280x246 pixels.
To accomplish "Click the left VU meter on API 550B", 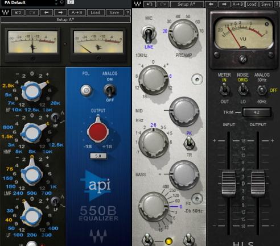I will tap(32, 42).
